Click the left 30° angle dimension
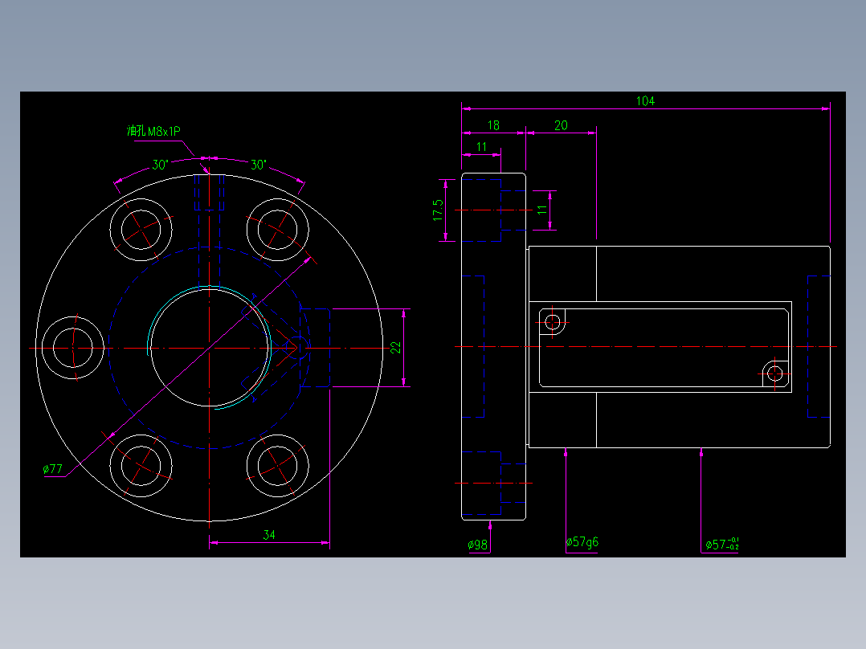The width and height of the screenshot is (866, 649). [x=160, y=165]
